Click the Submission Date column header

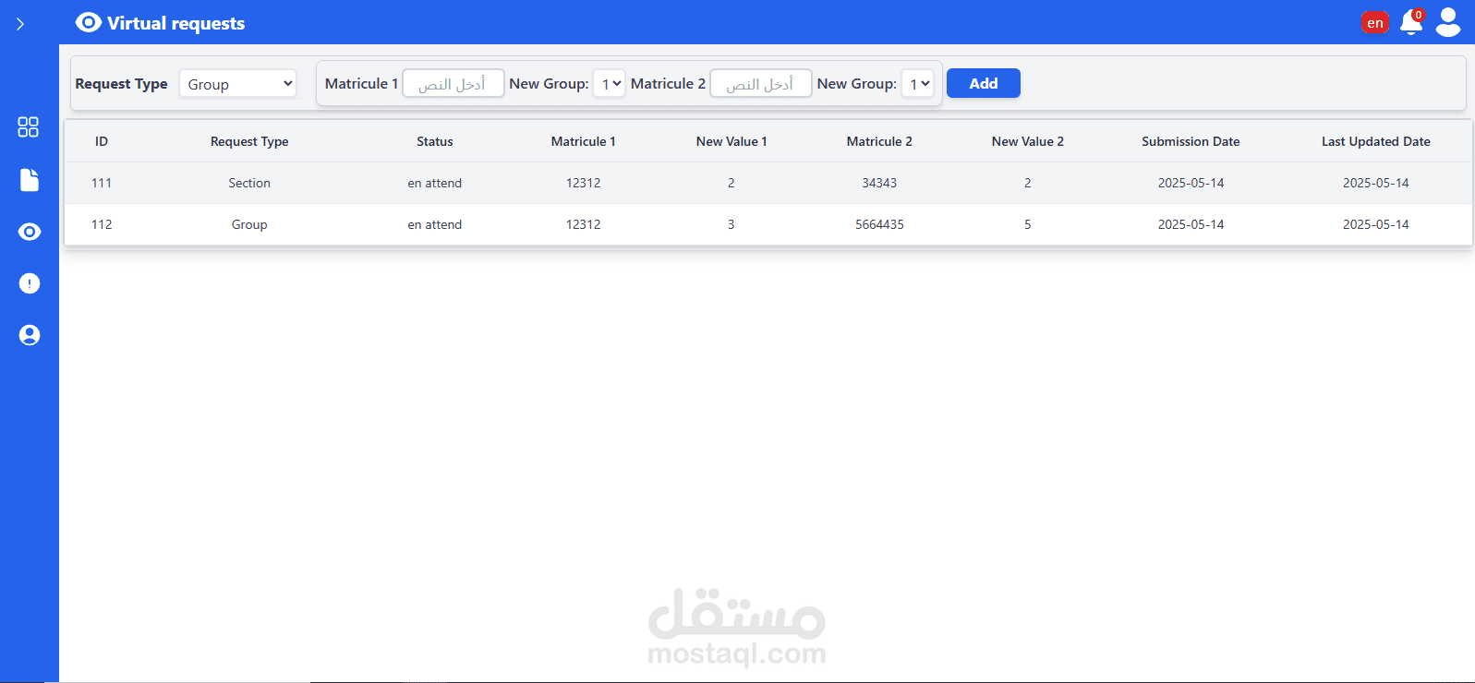point(1191,141)
